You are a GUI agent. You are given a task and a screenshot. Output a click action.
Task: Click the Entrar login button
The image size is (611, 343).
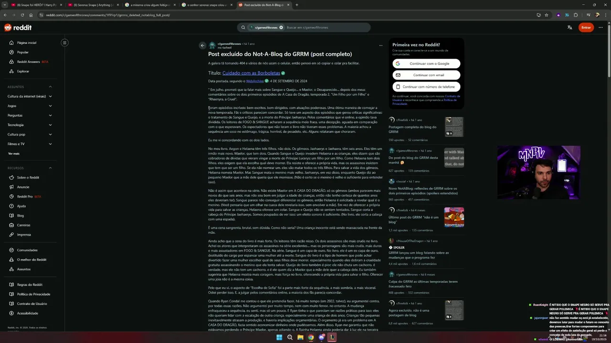pyautogui.click(x=586, y=28)
